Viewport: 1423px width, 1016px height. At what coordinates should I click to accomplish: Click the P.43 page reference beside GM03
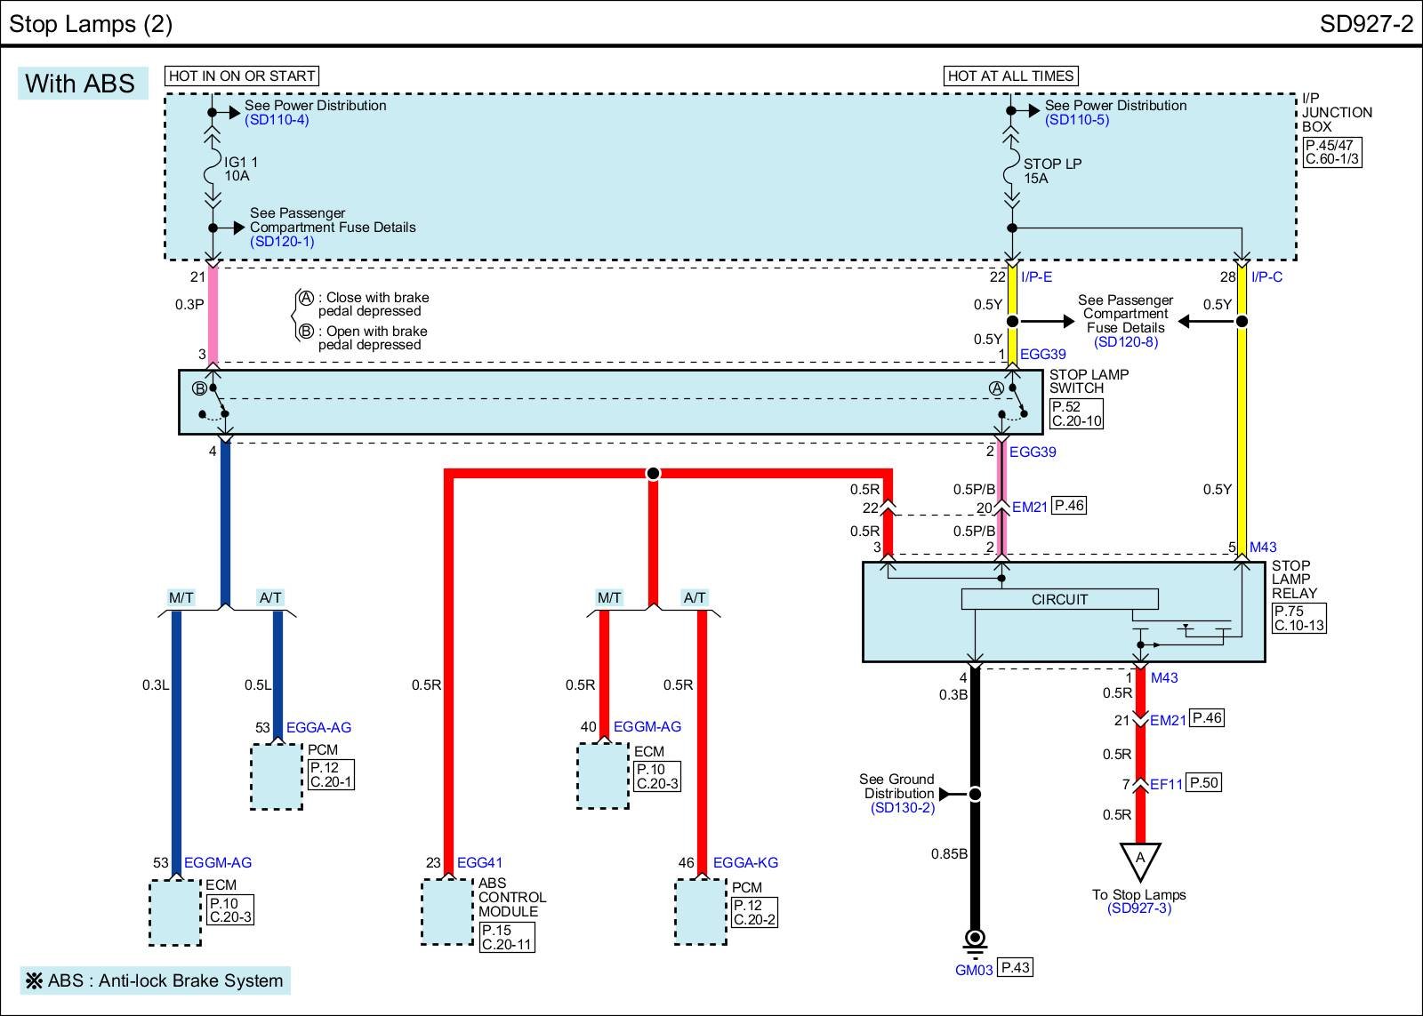point(1017,967)
